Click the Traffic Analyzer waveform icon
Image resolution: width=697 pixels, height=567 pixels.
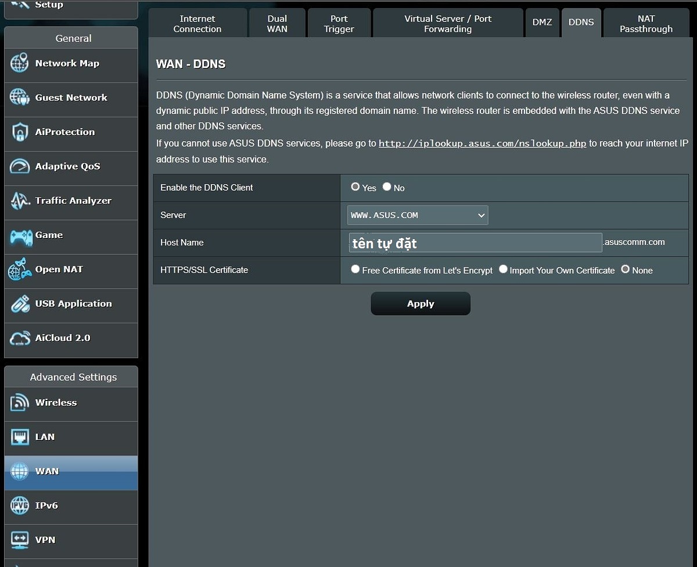tap(19, 201)
